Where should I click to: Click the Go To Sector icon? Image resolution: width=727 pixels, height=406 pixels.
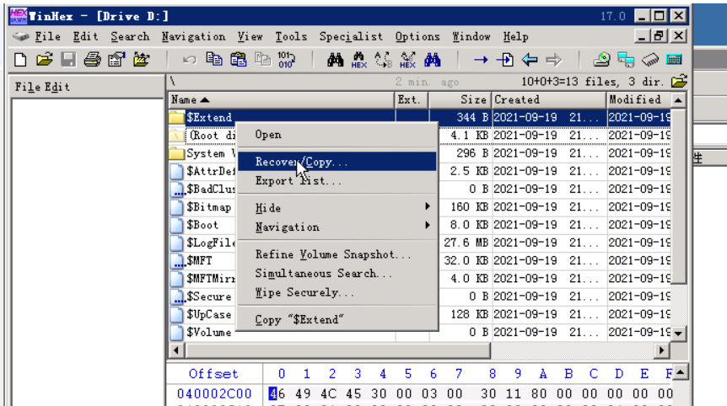click(x=505, y=60)
